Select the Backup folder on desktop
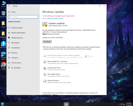The width and height of the screenshot is (133, 106). tap(3, 24)
